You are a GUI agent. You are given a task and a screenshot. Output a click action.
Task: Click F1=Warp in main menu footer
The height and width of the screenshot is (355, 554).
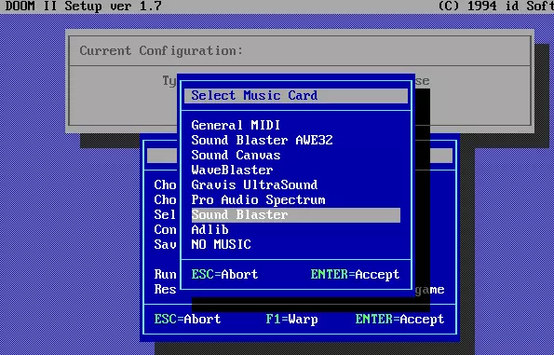coord(291,319)
